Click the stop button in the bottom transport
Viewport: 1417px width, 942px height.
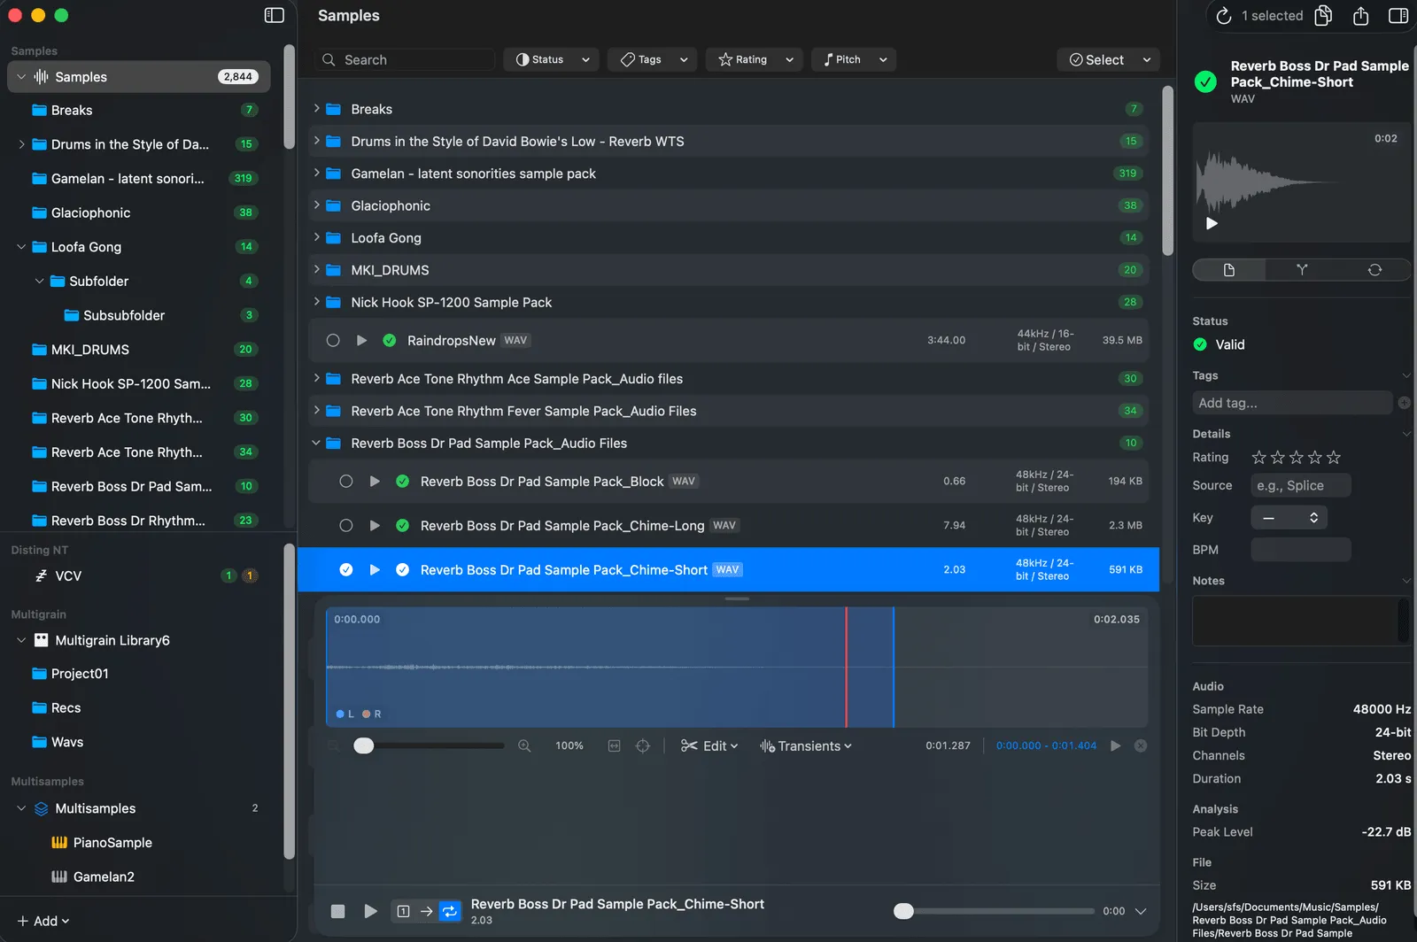click(337, 911)
